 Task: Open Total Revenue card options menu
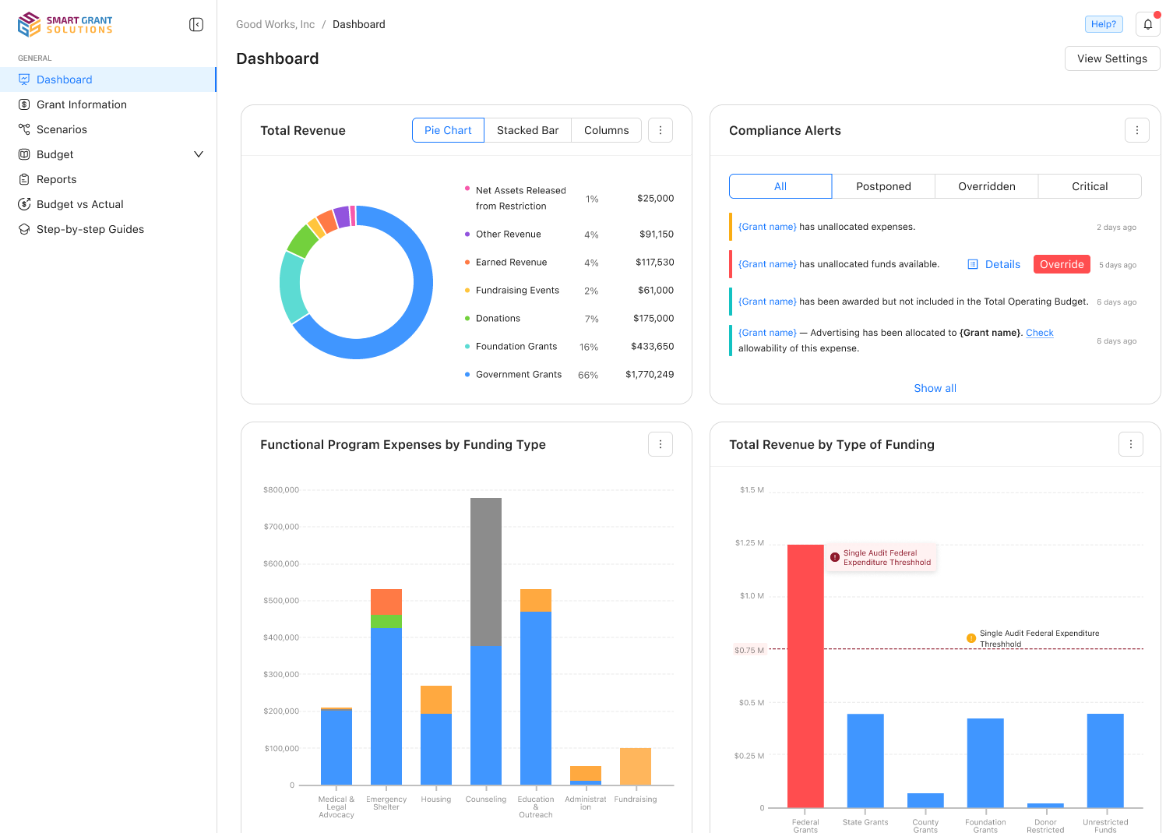[x=660, y=130]
